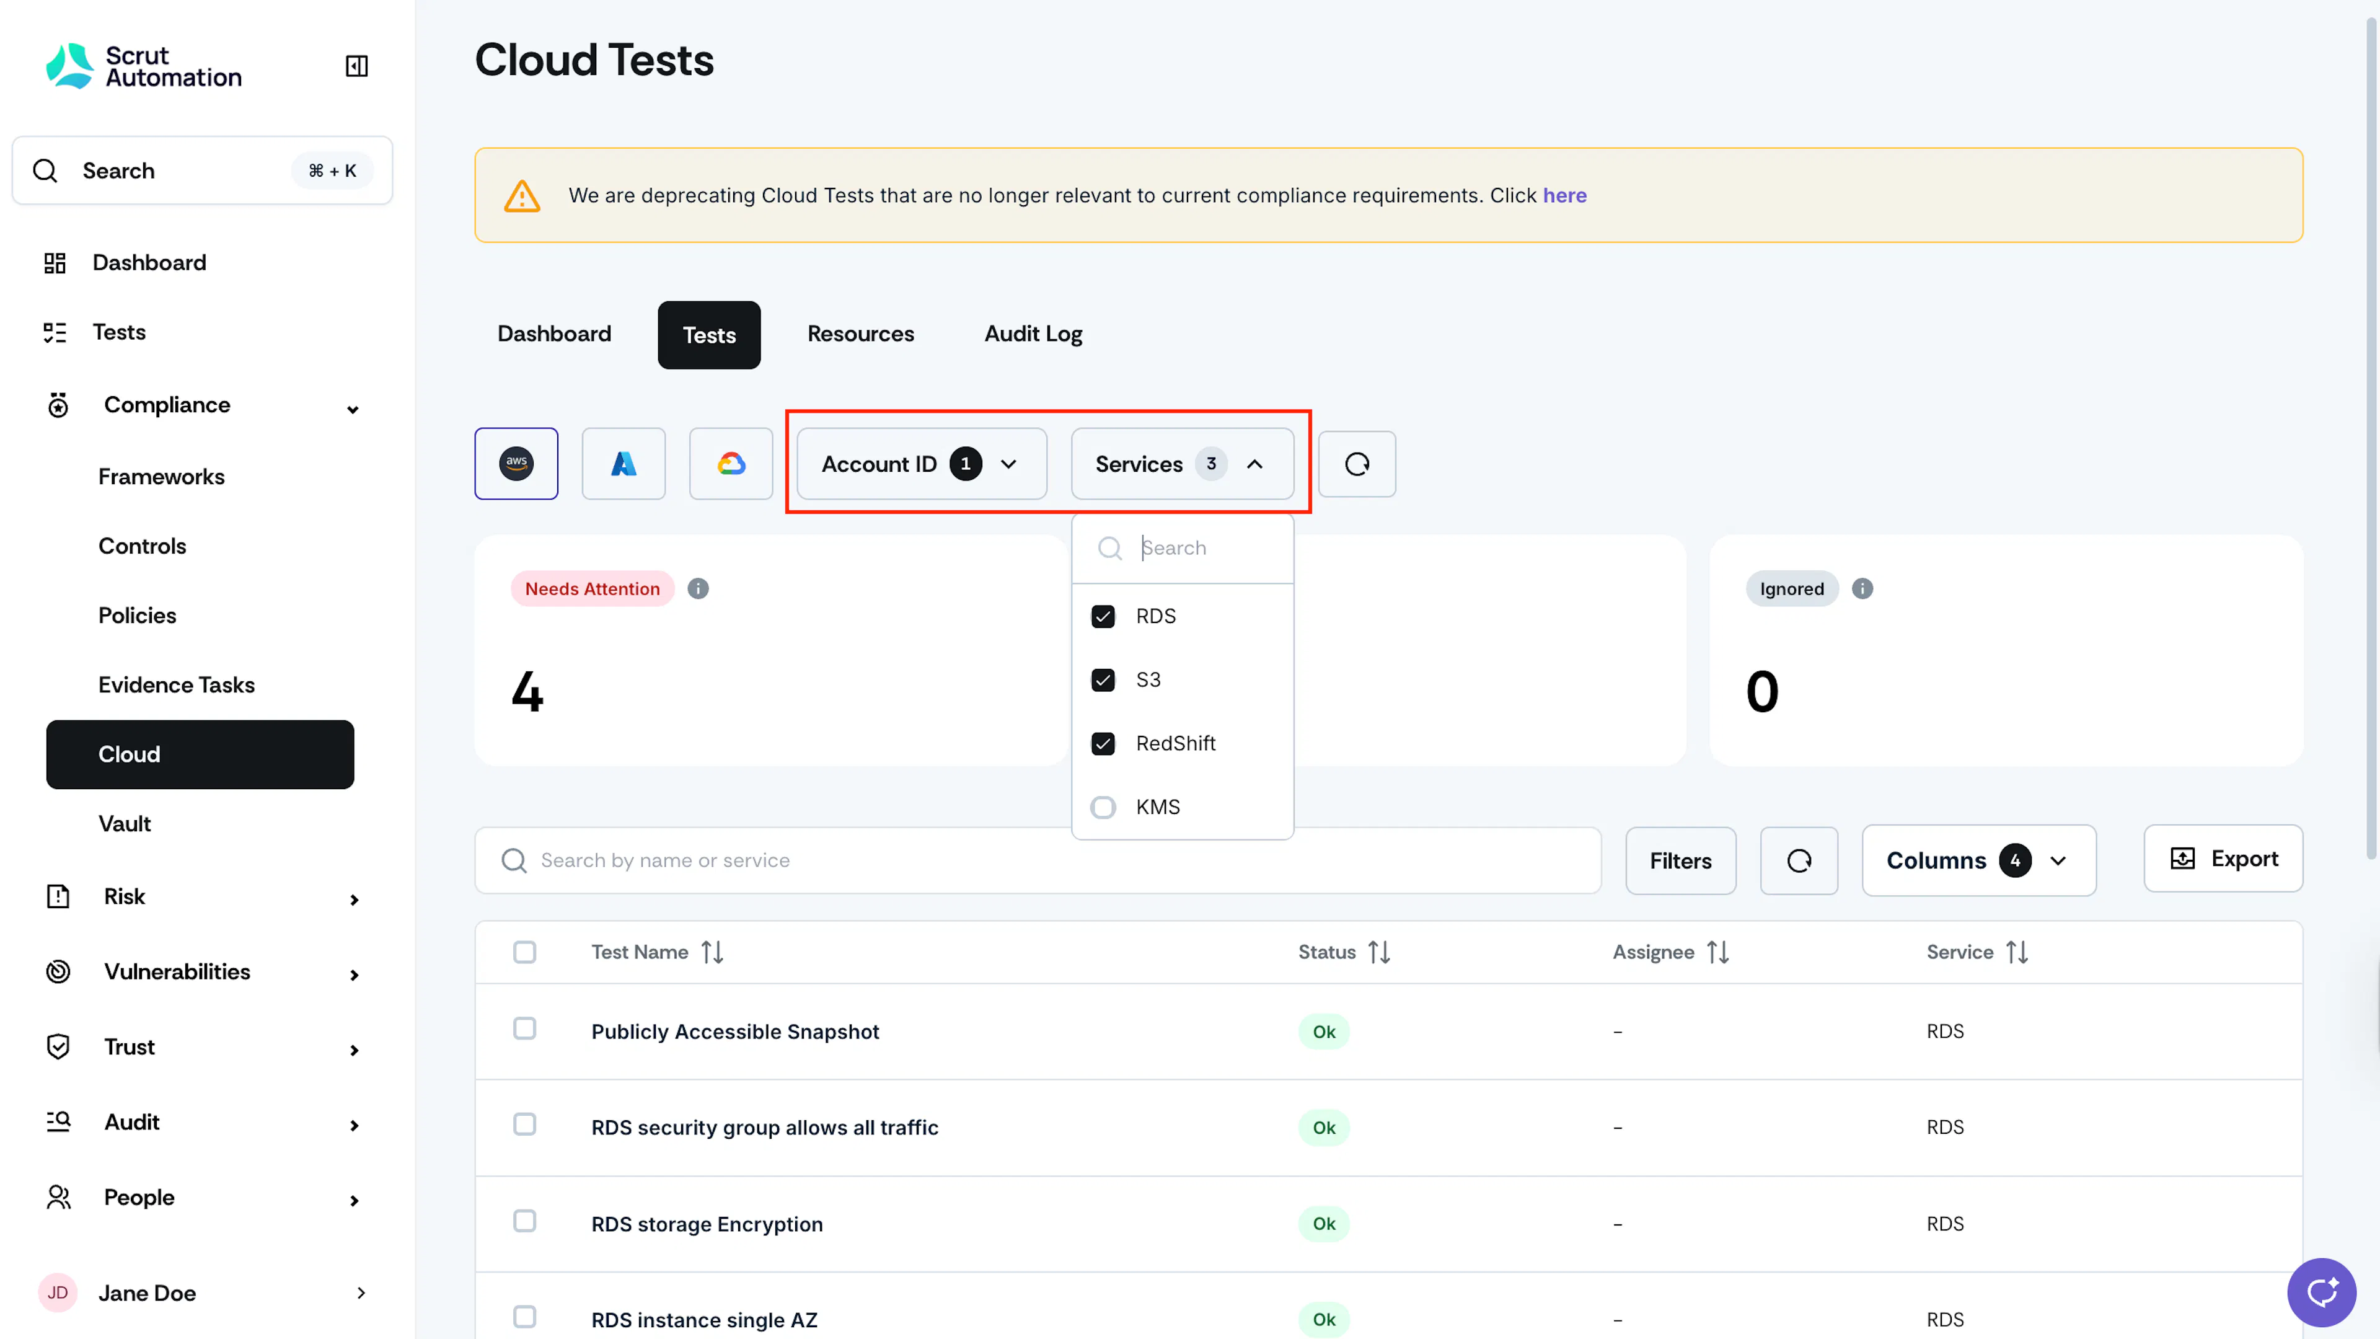Select the AWS cloud provider icon
The width and height of the screenshot is (2380, 1339).
516,463
